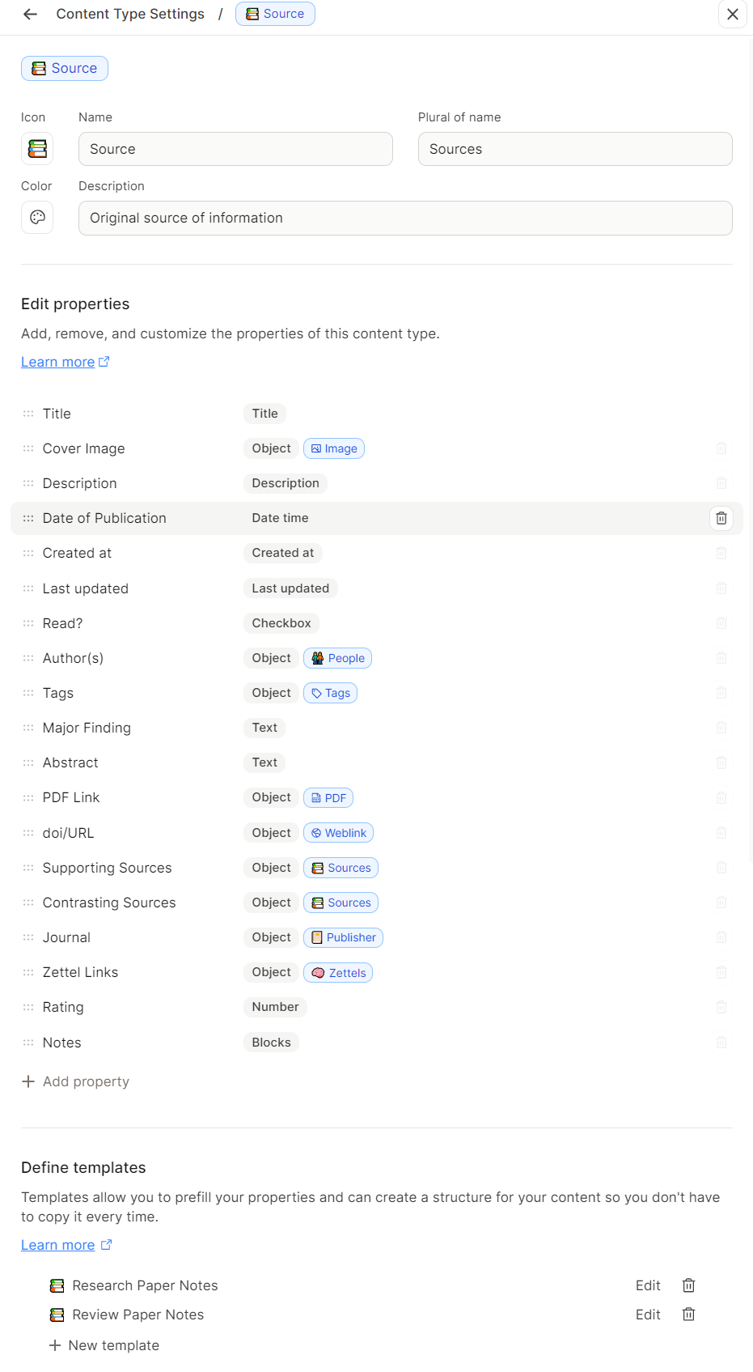Delete the Date of Publication property
Image resolution: width=753 pixels, height=1372 pixels.
[721, 518]
